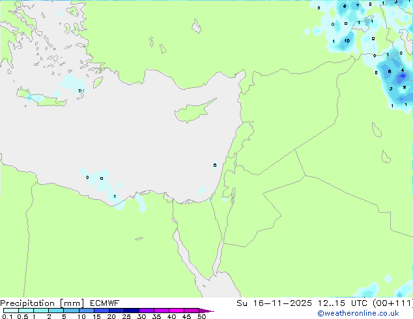Image resolution: width=413 pixels, height=319 pixels.
Task: Select the 45 mm legend color swatch
Action: tap(192, 311)
